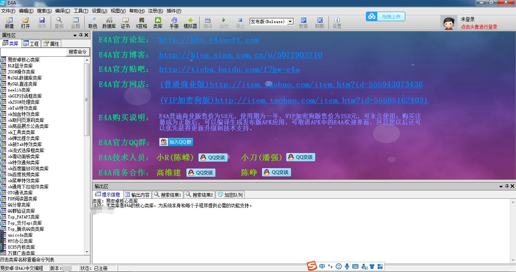Close the 属性区 panel
Image resolution: width=516 pixels, height=272 pixels.
coord(87,35)
